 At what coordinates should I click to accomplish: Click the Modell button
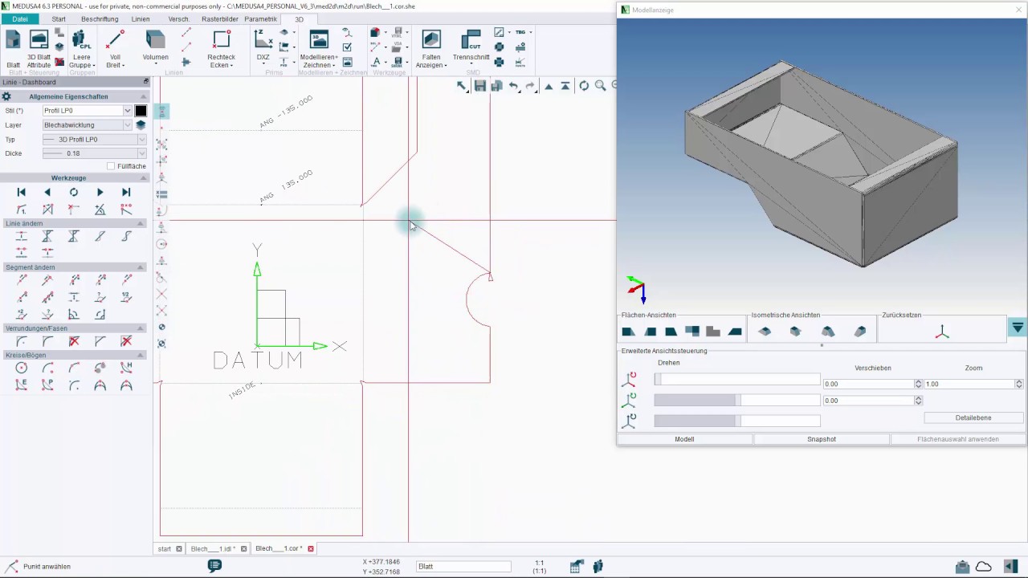tap(684, 439)
